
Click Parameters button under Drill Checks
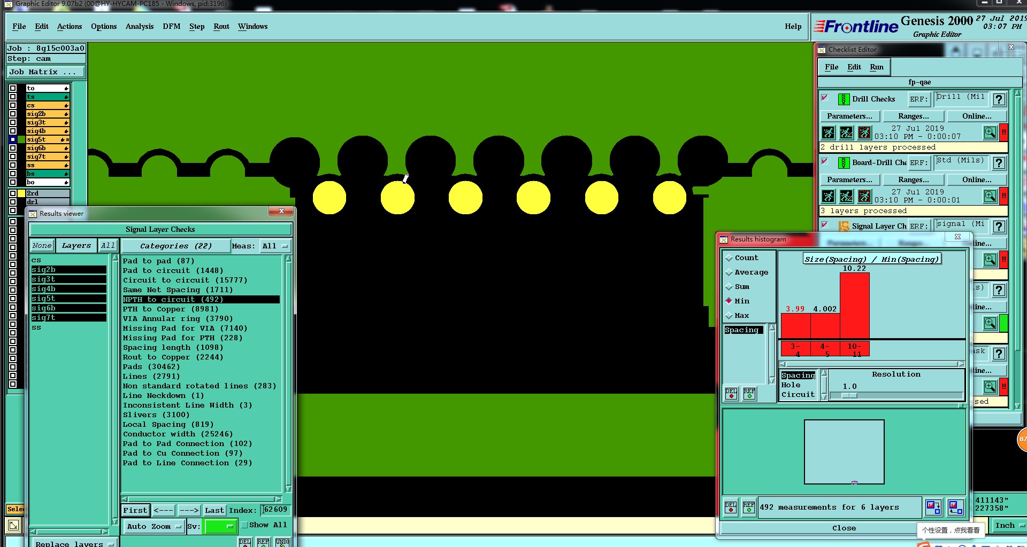pos(849,116)
